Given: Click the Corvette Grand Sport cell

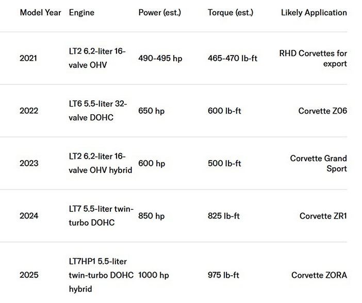Looking at the screenshot, I should 318,163.
